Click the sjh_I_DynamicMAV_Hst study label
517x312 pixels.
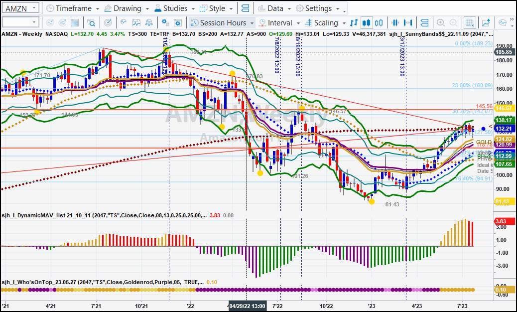104,215
